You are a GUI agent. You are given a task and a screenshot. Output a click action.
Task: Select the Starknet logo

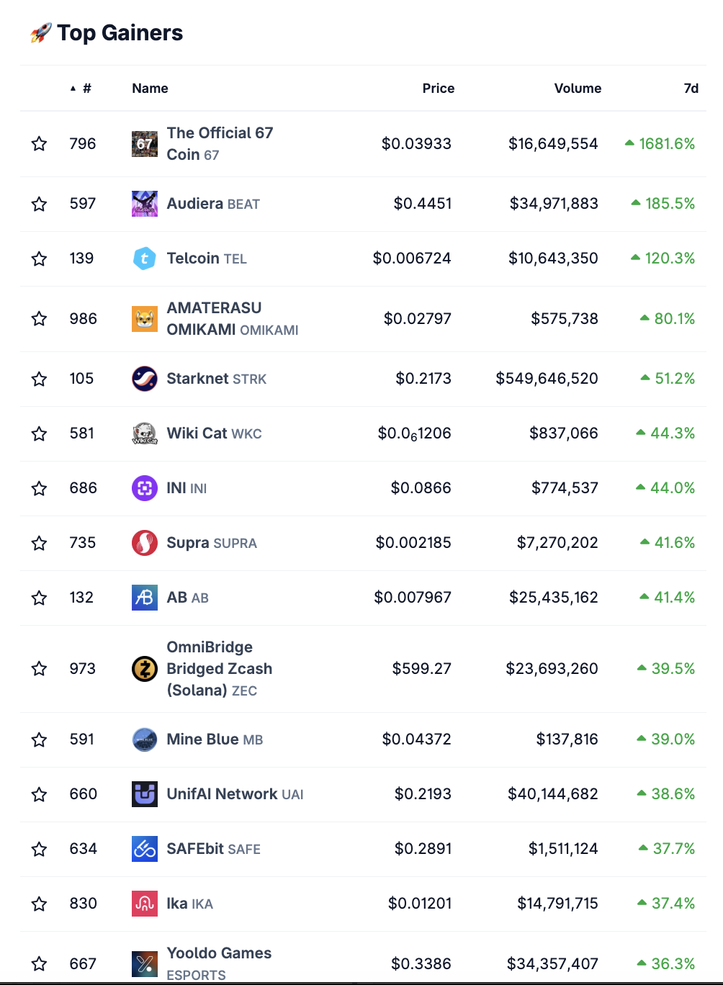tap(145, 378)
